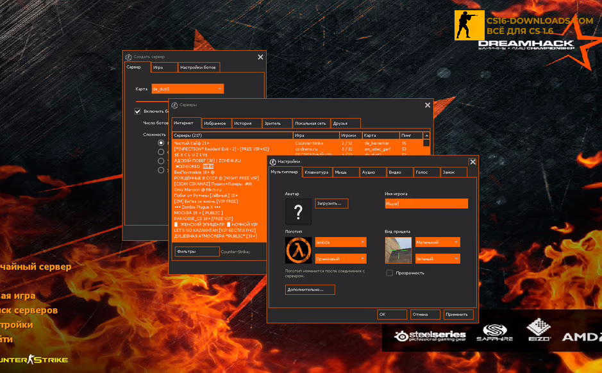The height and width of the screenshot is (373, 602).
Task: Toggle the Прозрачность checkbox
Action: click(x=389, y=273)
